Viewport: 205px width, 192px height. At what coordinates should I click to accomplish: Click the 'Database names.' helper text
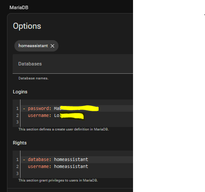[34, 78]
